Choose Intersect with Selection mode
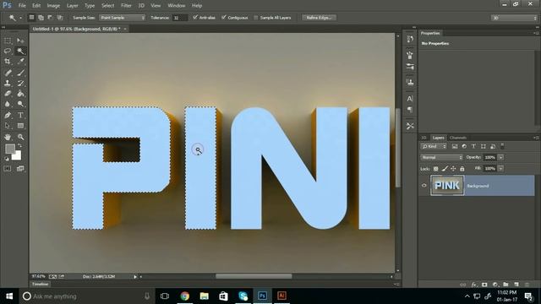541x304 pixels. tap(60, 18)
